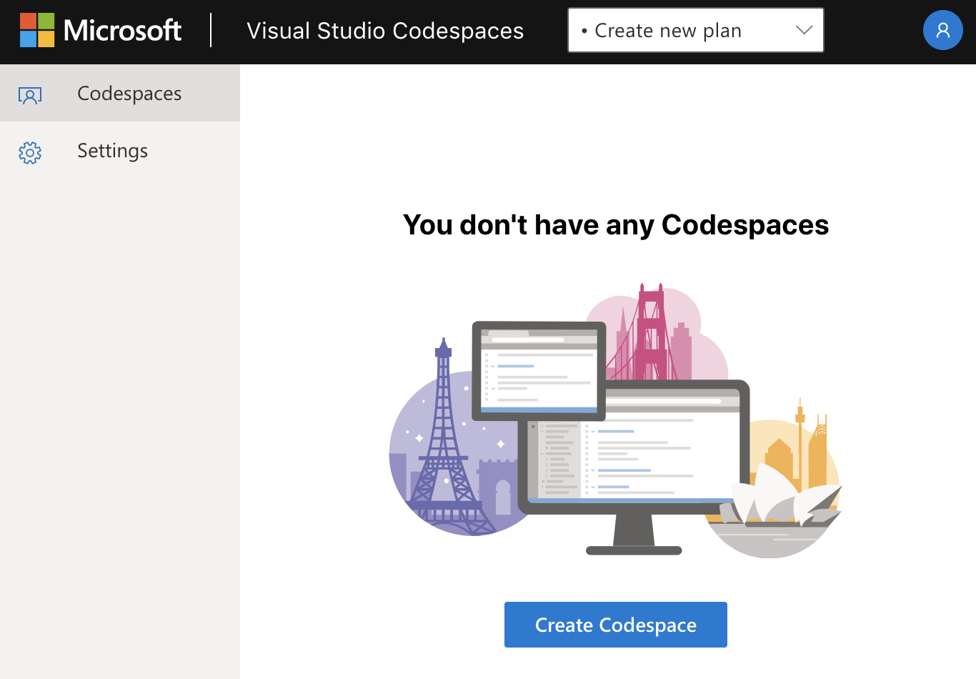Open plan options from the combo box
This screenshot has width=976, height=679.
695,30
